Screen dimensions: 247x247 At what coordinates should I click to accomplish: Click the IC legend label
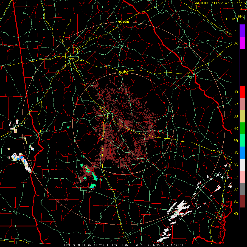[x=235, y=177]
